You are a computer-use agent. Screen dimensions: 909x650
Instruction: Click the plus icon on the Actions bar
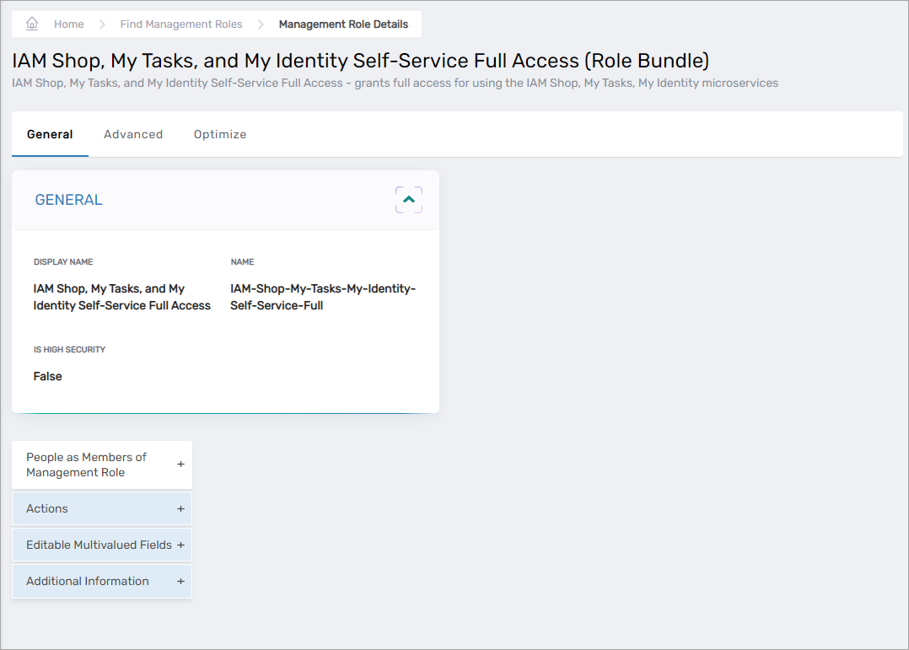(x=180, y=508)
